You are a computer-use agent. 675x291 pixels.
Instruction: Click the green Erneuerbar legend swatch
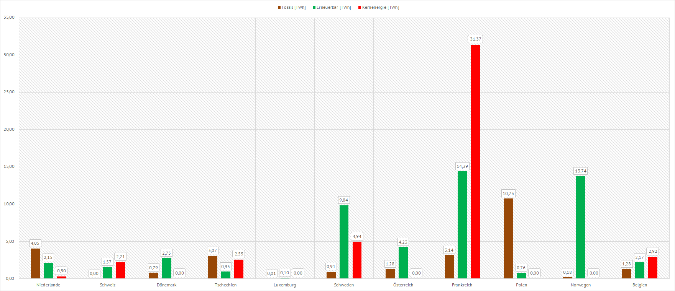point(314,8)
